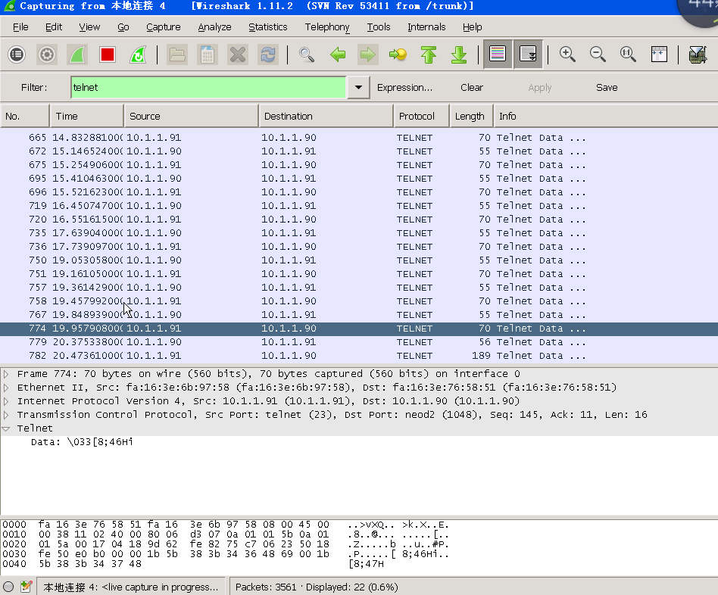
Task: Sort by the Time column header
Action: 87,117
